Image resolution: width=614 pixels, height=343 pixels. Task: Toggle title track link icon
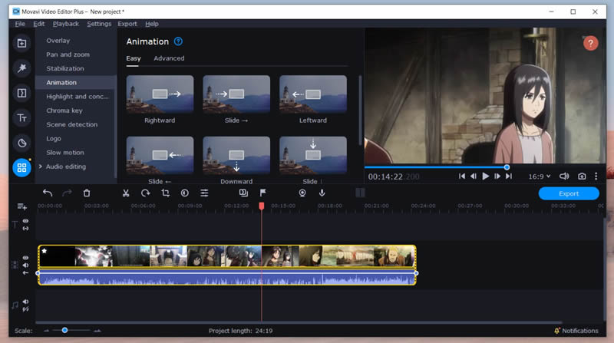click(25, 228)
